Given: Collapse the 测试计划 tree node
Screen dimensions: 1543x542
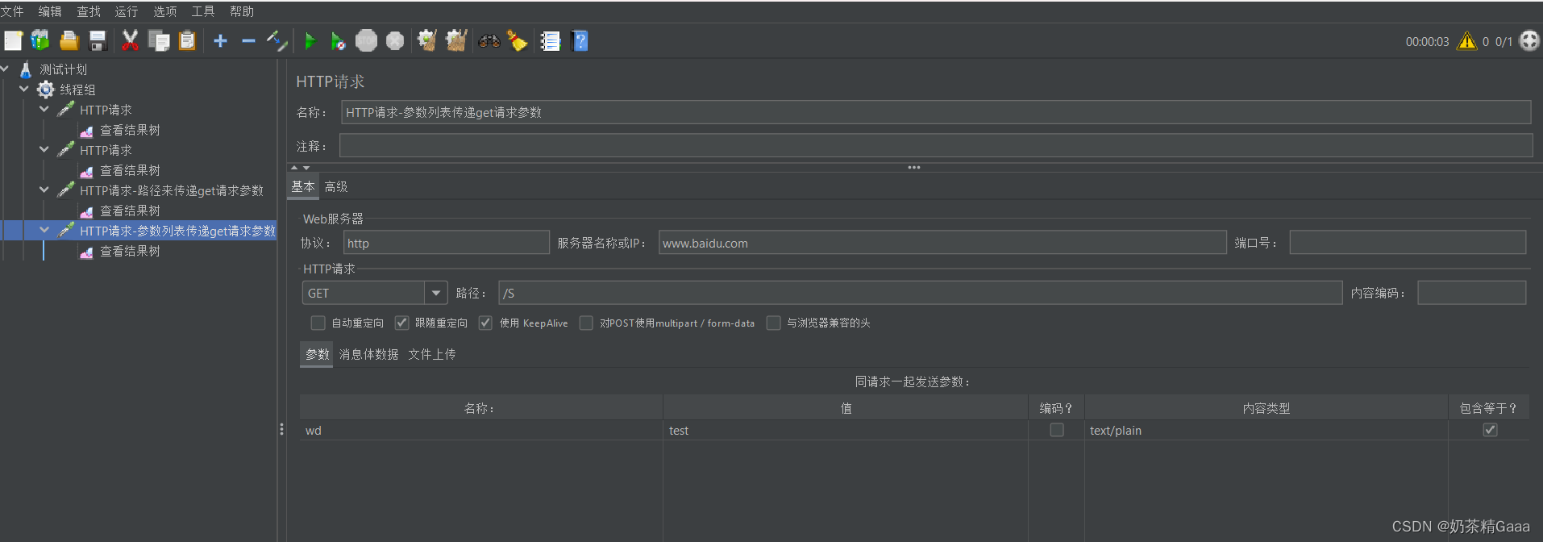Looking at the screenshot, I should 5,69.
